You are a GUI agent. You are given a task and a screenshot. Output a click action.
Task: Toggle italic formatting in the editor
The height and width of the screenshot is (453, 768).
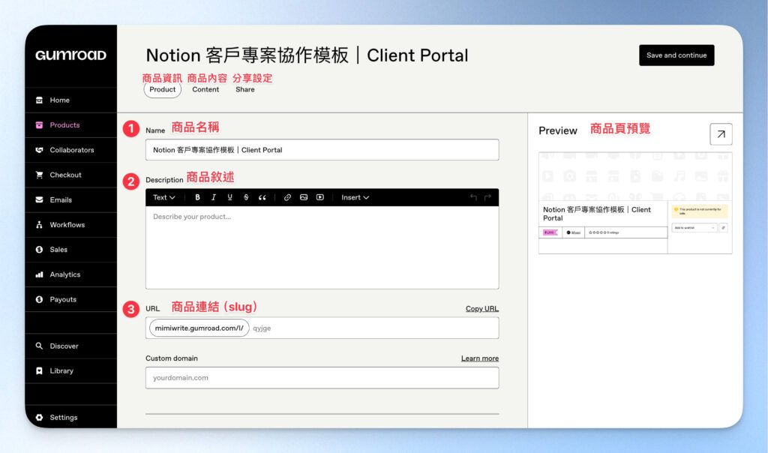click(x=214, y=197)
